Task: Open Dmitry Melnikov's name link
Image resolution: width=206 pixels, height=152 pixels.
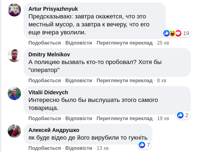Action: pos(49,54)
